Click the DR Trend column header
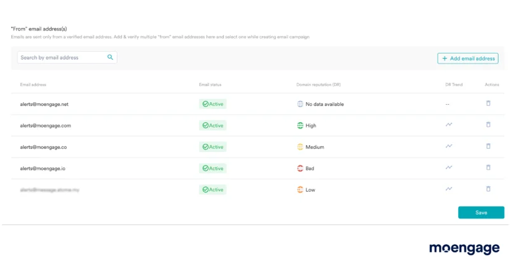This screenshot has height=271, width=518. 454,85
